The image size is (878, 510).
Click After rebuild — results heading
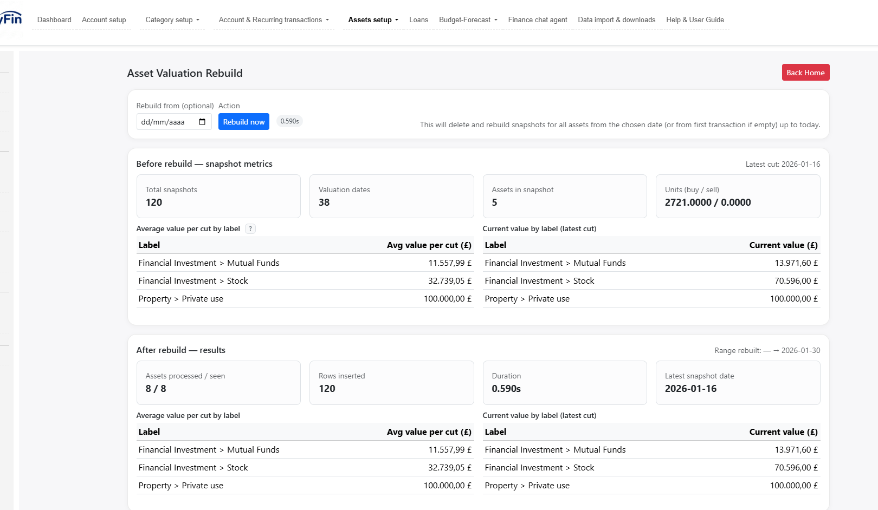[x=181, y=350]
